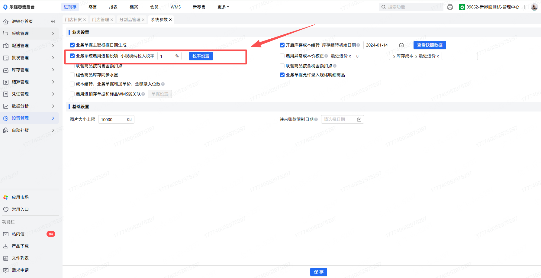Click the help icon next to 启用异常成本价校正
Screen dimensions: 541x278
(326, 56)
